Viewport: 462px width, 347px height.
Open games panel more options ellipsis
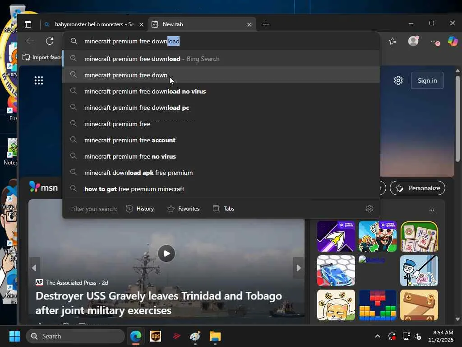point(432,210)
